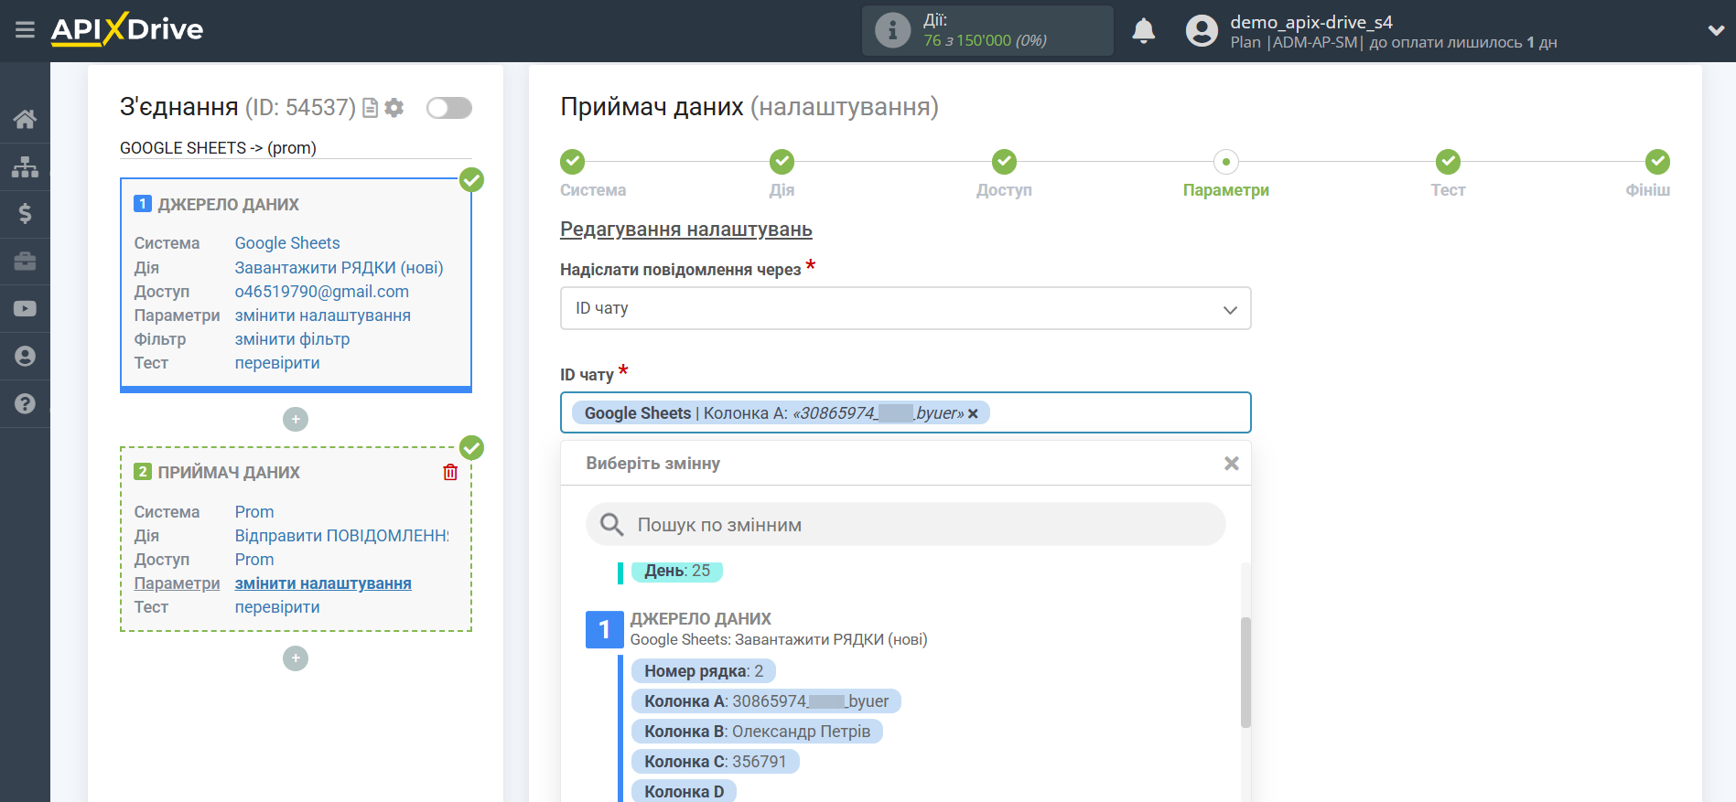Click the Система step in the wizard
Screen dimensions: 1736x802
(573, 162)
